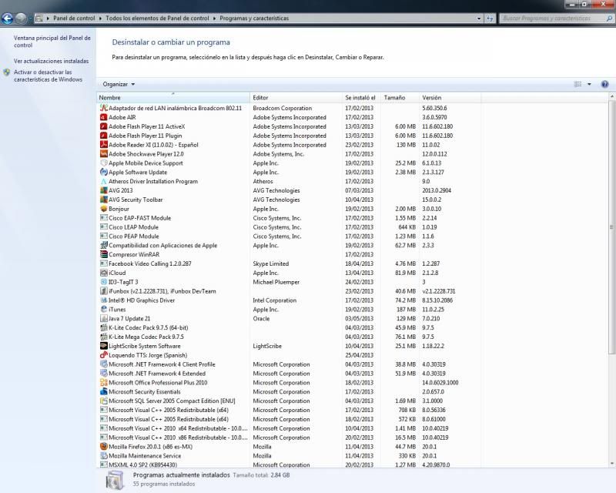Click the K-Lite Mega Codec Pack icon
Image resolution: width=616 pixels, height=493 pixels.
point(104,337)
